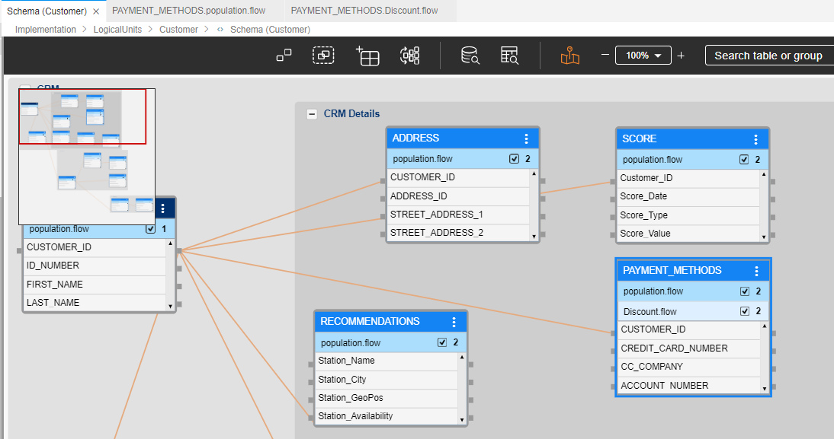
Task: Open the 100% zoom level dropdown
Action: point(643,56)
